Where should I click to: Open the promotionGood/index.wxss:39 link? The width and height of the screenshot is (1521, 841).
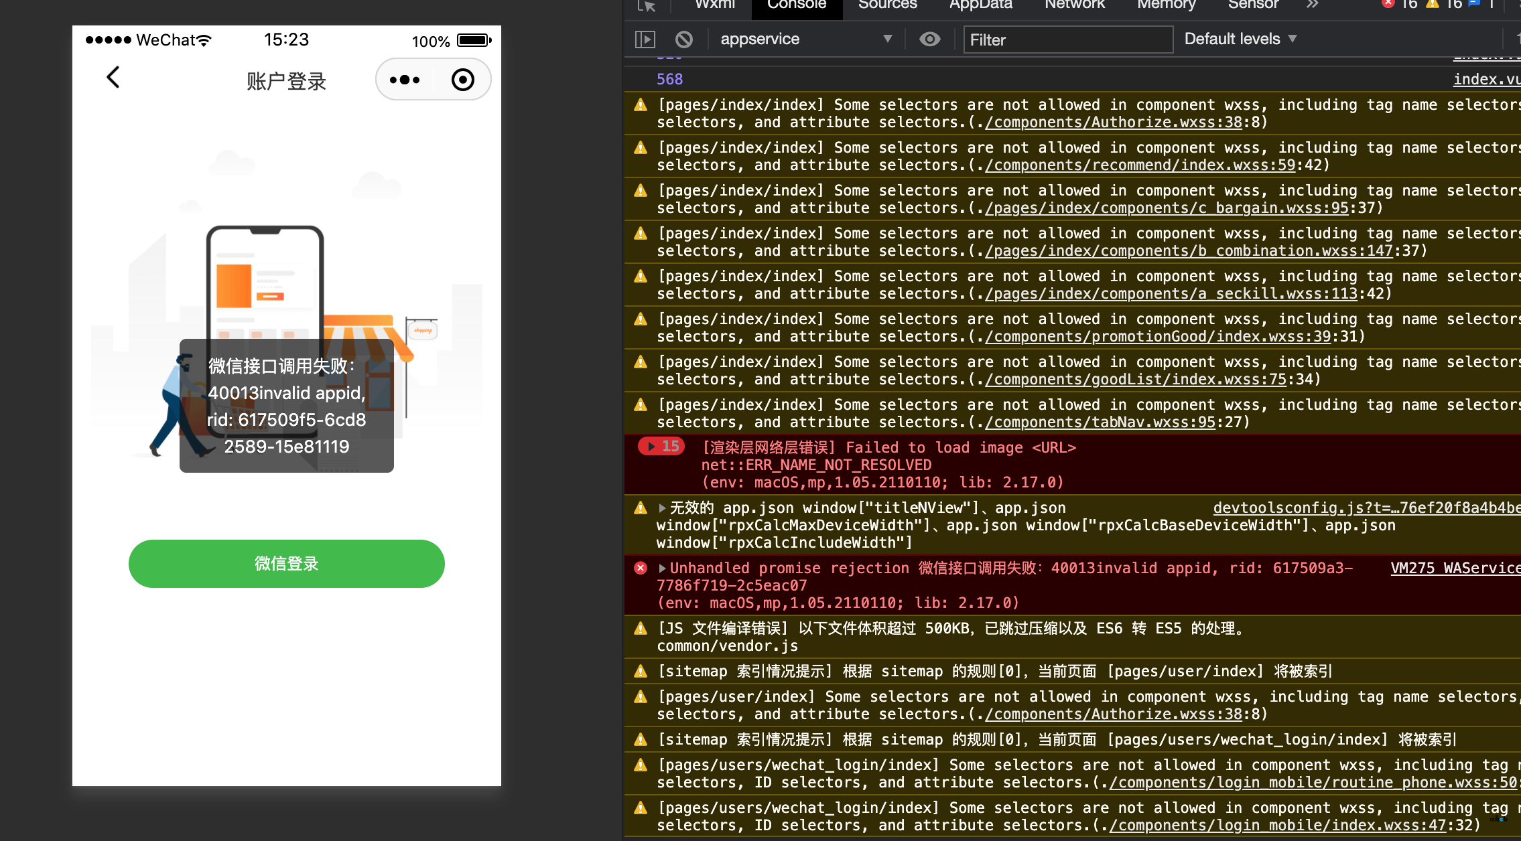pos(1158,337)
